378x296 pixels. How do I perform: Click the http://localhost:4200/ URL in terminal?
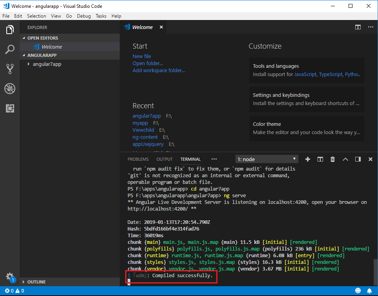coord(158,209)
